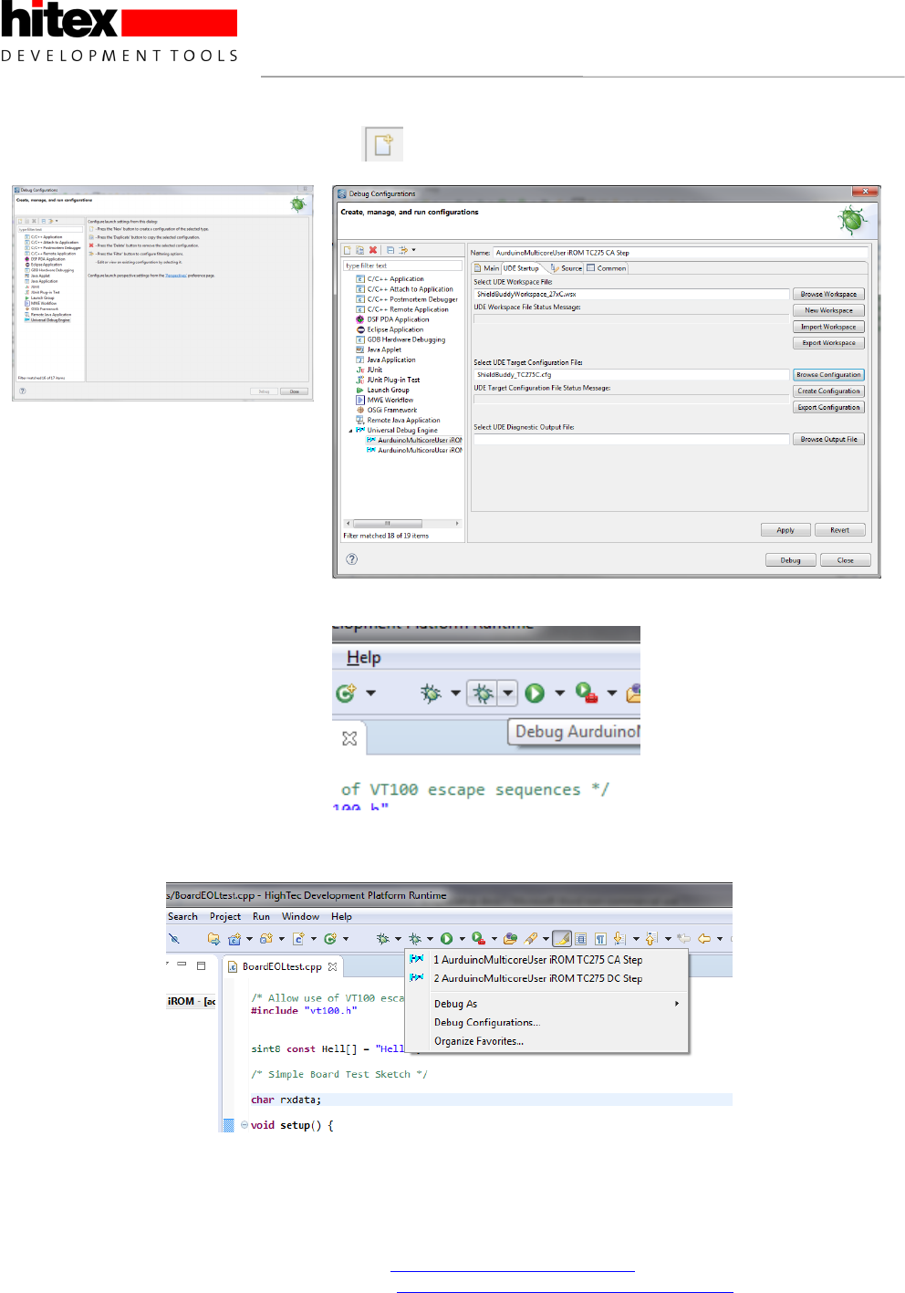The image size is (905, 1293).
Task: Click the Revert button in Debug Configurations
Action: pos(839,530)
